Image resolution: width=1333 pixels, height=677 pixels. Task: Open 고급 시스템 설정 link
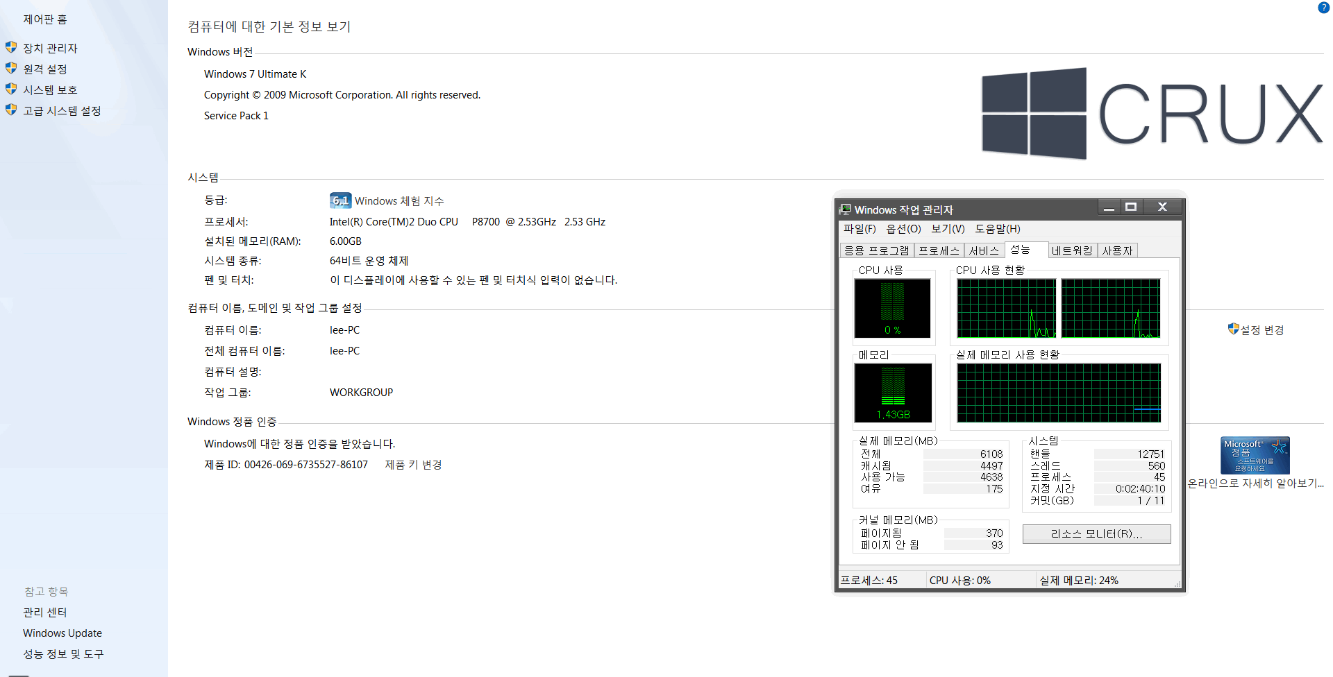point(62,110)
